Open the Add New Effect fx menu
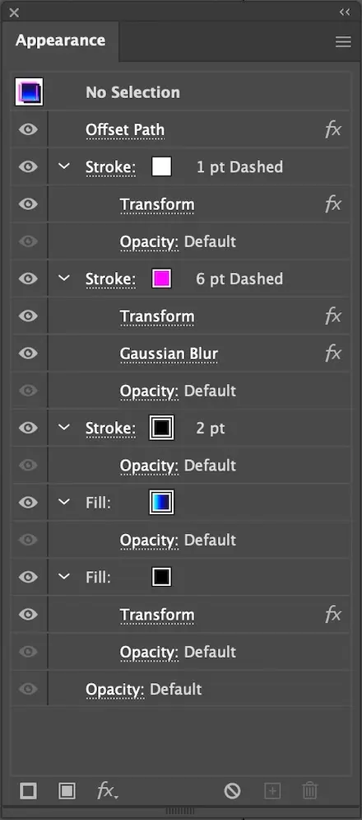Viewport: 362px width, 820px height. (x=108, y=790)
